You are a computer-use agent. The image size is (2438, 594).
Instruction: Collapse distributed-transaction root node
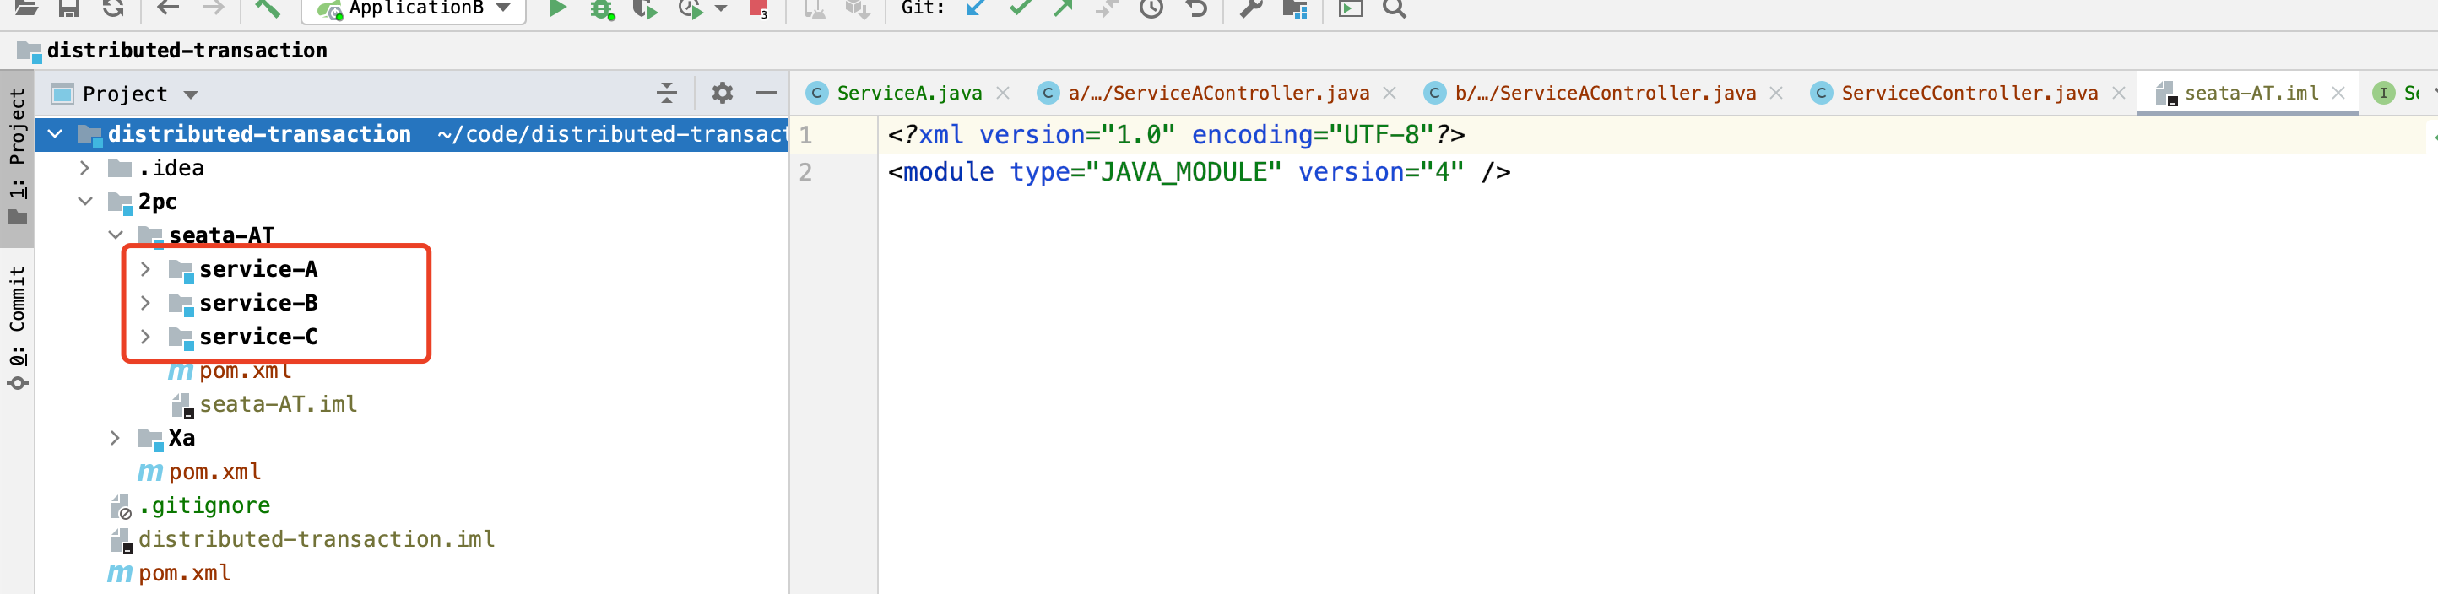(55, 133)
